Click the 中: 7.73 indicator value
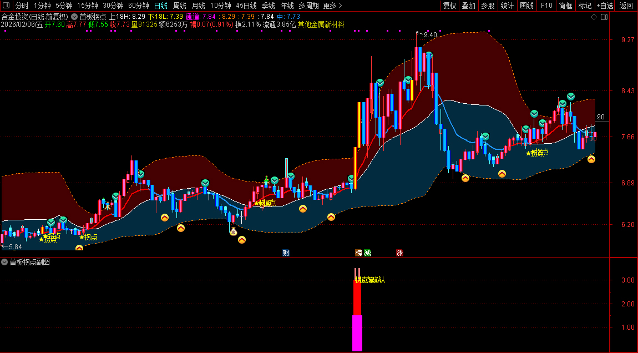 pyautogui.click(x=288, y=17)
